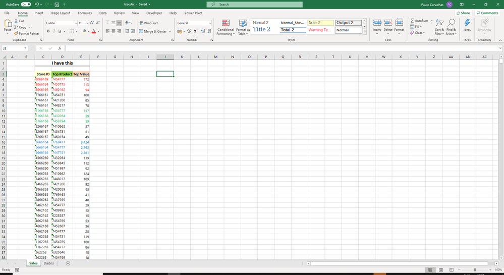Switch to Page Break Preview in status bar
The image size is (504, 275).
(452, 270)
